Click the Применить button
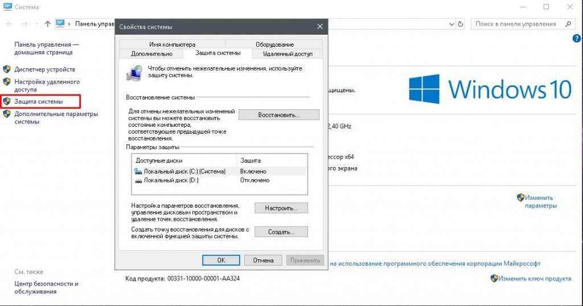 coord(305,260)
